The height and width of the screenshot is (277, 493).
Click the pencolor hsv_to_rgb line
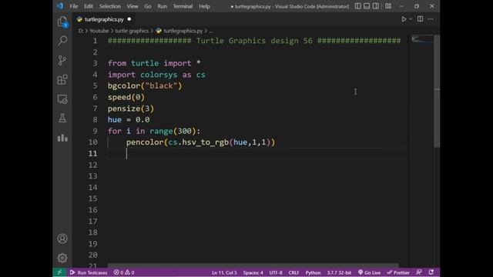click(x=200, y=142)
